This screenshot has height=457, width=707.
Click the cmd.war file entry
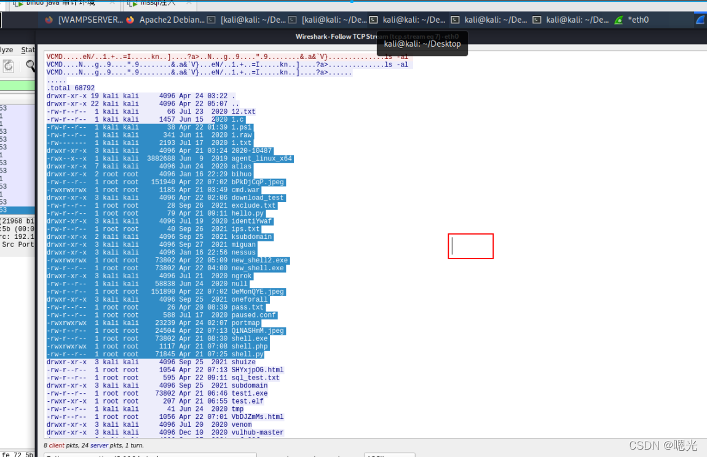coord(246,190)
